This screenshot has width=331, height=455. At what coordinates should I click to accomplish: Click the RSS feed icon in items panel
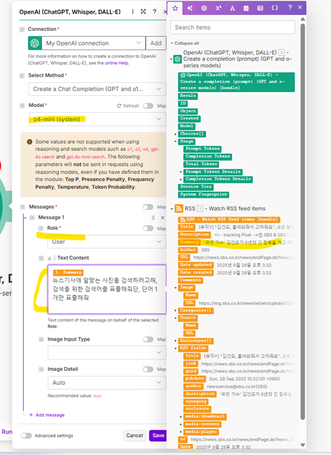click(x=179, y=209)
